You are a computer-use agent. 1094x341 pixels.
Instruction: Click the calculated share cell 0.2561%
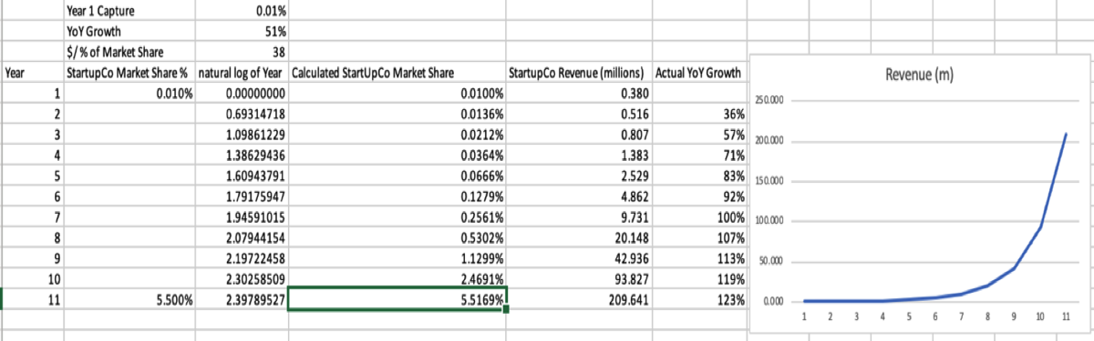(x=397, y=217)
